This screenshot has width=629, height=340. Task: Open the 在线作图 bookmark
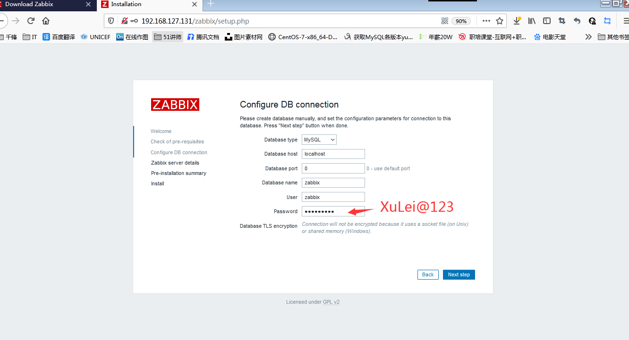(132, 37)
